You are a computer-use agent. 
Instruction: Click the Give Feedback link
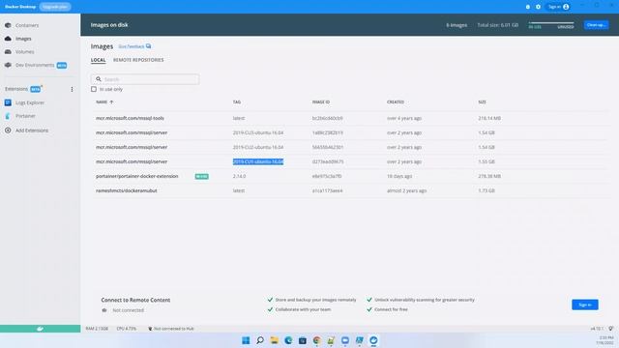coord(132,46)
